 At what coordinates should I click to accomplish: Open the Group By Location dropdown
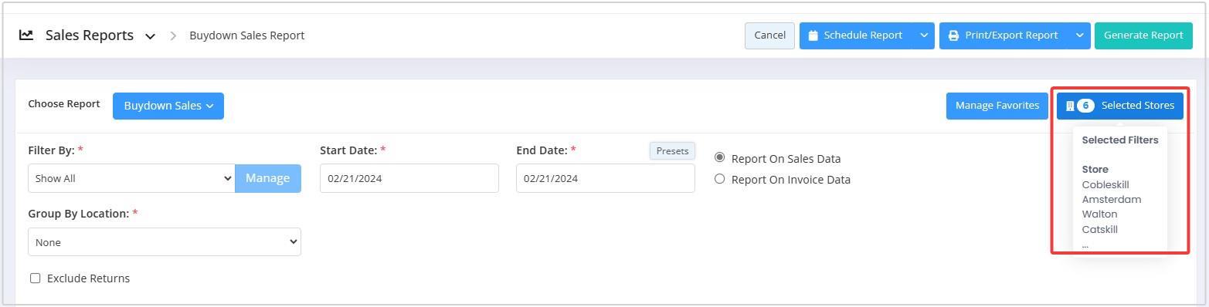point(165,242)
